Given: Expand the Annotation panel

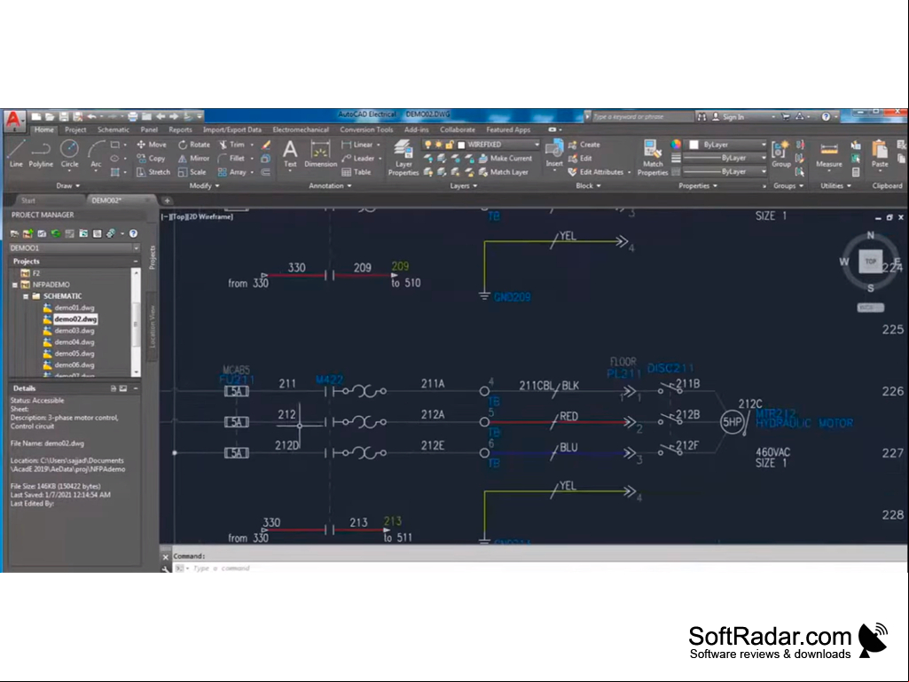Looking at the screenshot, I should tap(331, 186).
